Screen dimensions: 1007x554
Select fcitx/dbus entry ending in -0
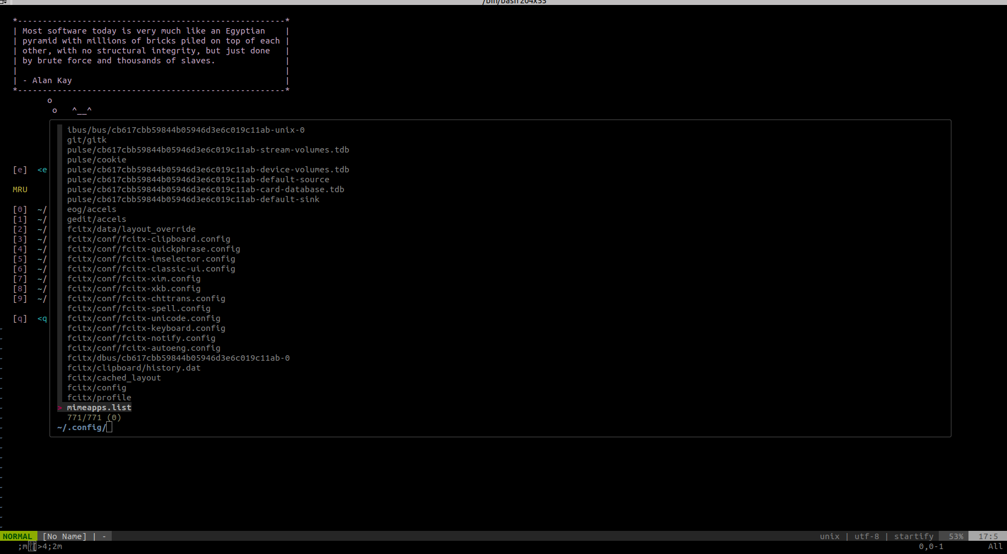[x=178, y=358]
